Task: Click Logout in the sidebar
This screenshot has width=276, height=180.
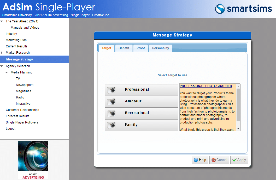Action: point(11,129)
